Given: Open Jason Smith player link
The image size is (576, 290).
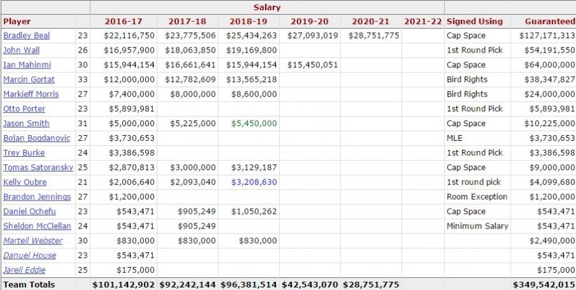Looking at the screenshot, I should [26, 124].
